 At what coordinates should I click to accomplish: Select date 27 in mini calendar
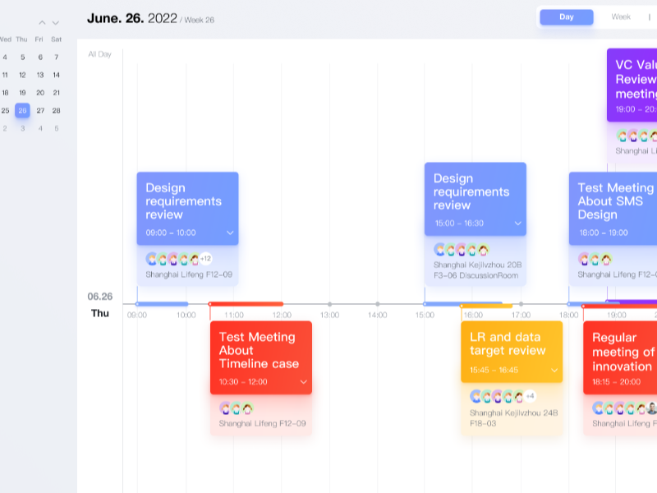tap(39, 110)
